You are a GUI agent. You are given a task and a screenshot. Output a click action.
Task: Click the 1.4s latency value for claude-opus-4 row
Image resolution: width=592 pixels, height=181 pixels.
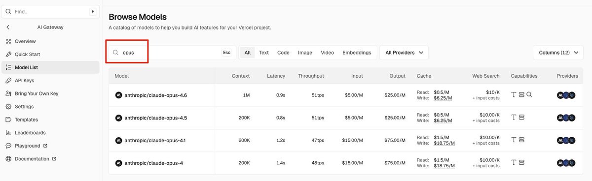coord(281,163)
